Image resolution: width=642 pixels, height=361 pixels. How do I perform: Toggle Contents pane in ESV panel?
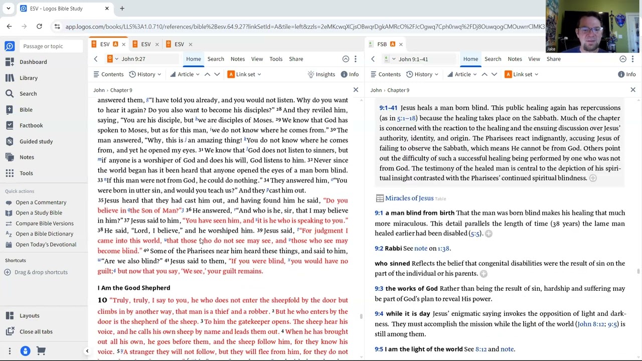point(108,74)
